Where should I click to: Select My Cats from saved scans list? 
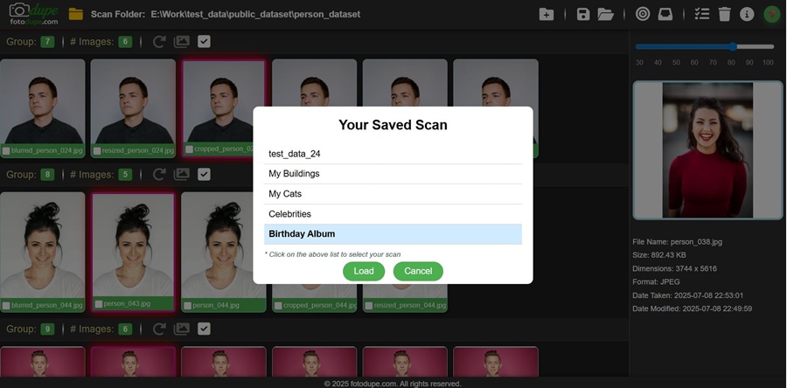pos(393,194)
